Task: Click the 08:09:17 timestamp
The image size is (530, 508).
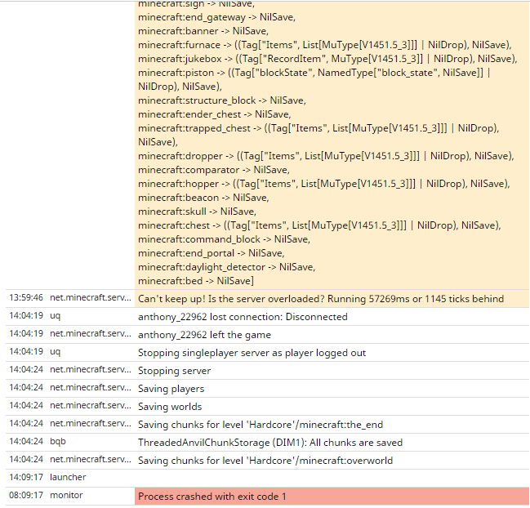Action: pyautogui.click(x=26, y=495)
